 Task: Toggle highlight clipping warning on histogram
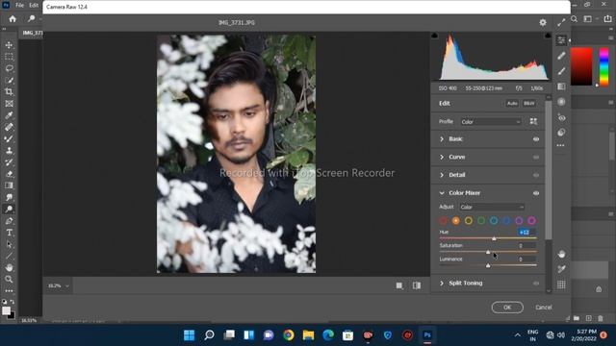[x=548, y=36]
